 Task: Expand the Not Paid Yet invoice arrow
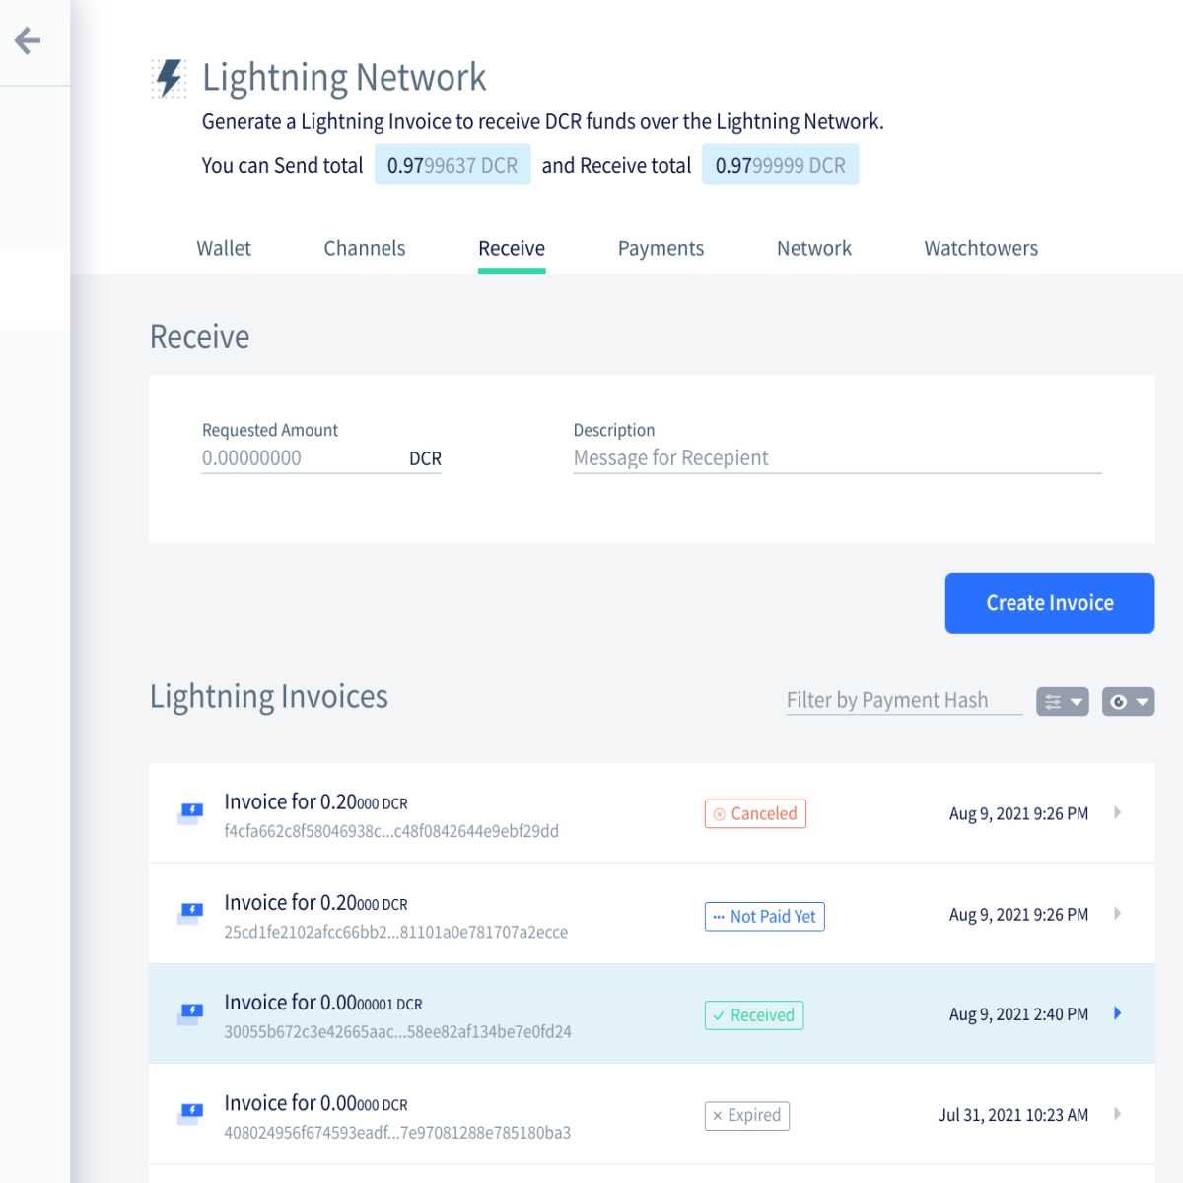pyautogui.click(x=1117, y=913)
